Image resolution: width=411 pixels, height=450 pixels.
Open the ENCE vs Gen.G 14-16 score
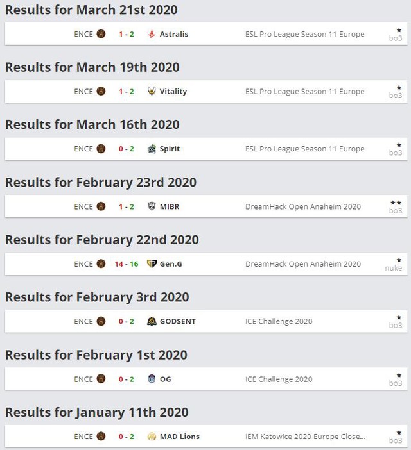coord(126,263)
